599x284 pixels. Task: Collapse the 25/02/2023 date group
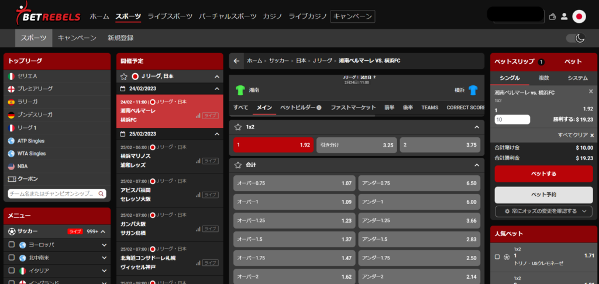[x=217, y=134]
